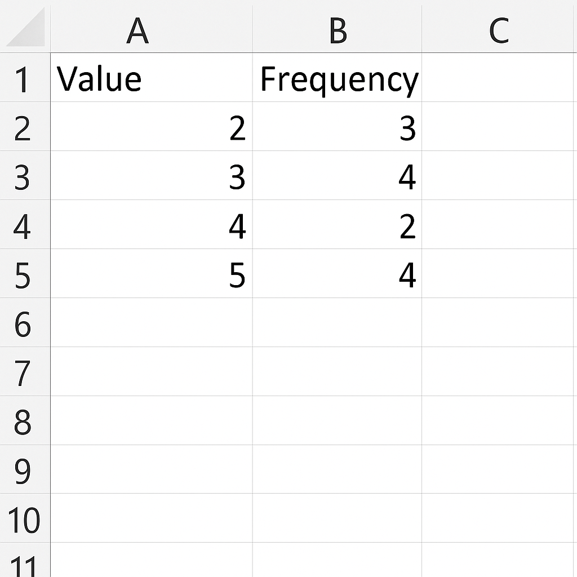Select cell B5 in row 5
This screenshot has height=577, width=577.
tap(337, 274)
